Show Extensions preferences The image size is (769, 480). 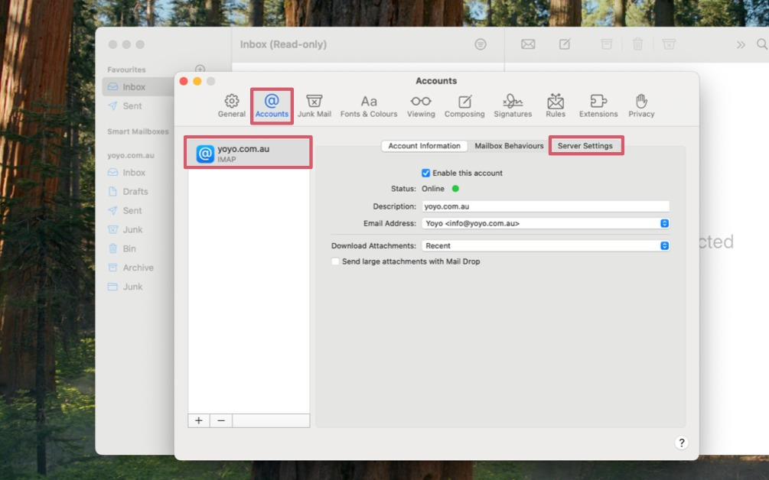pyautogui.click(x=598, y=105)
